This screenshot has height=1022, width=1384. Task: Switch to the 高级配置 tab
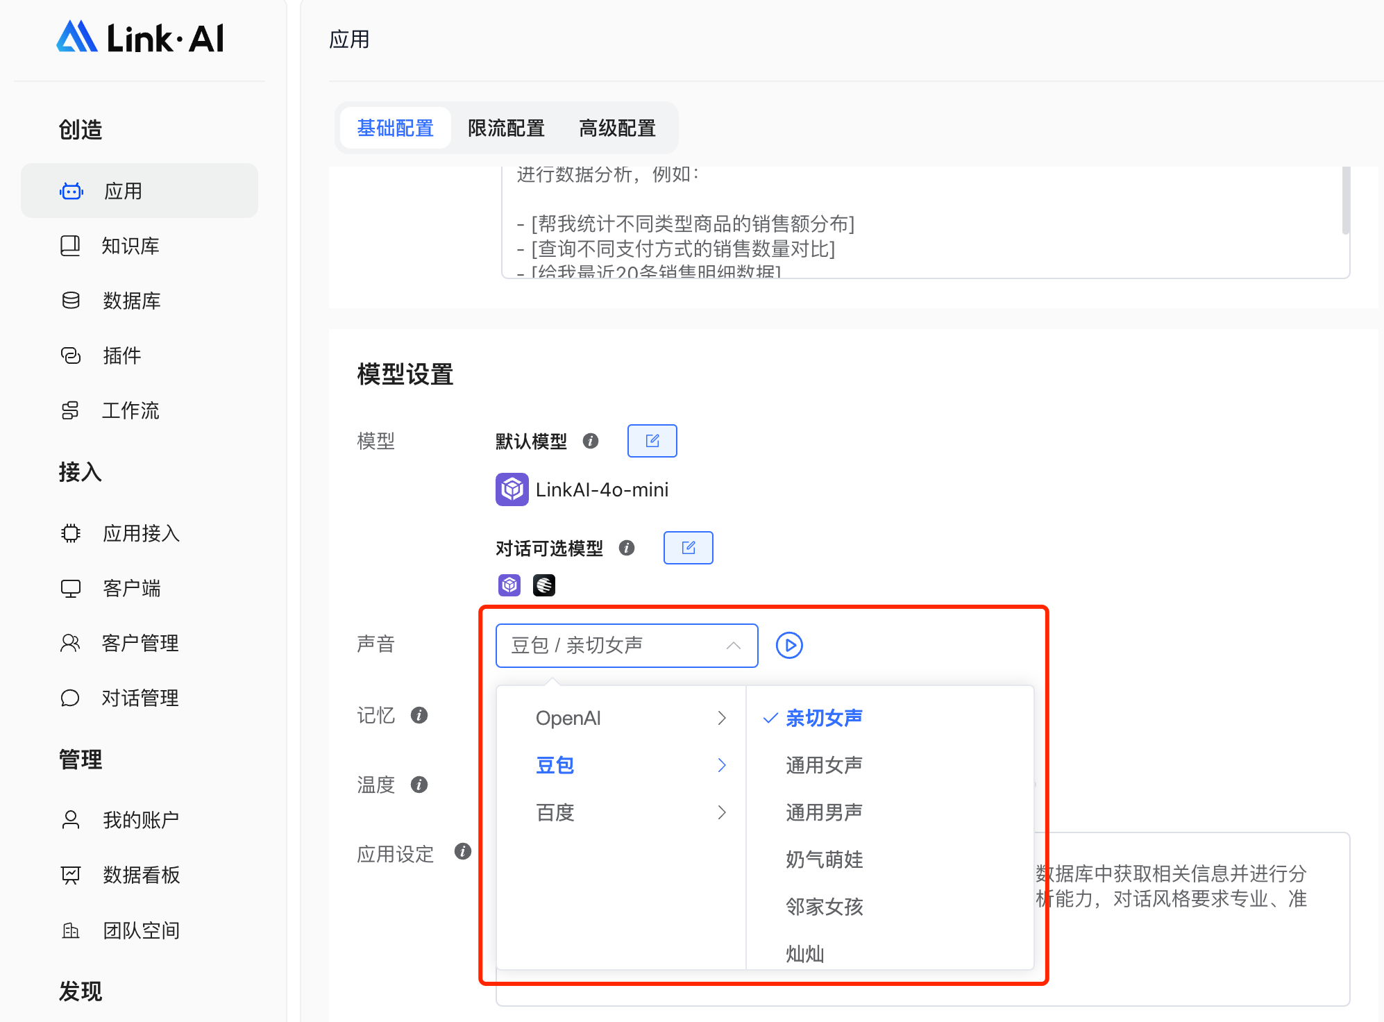617,128
